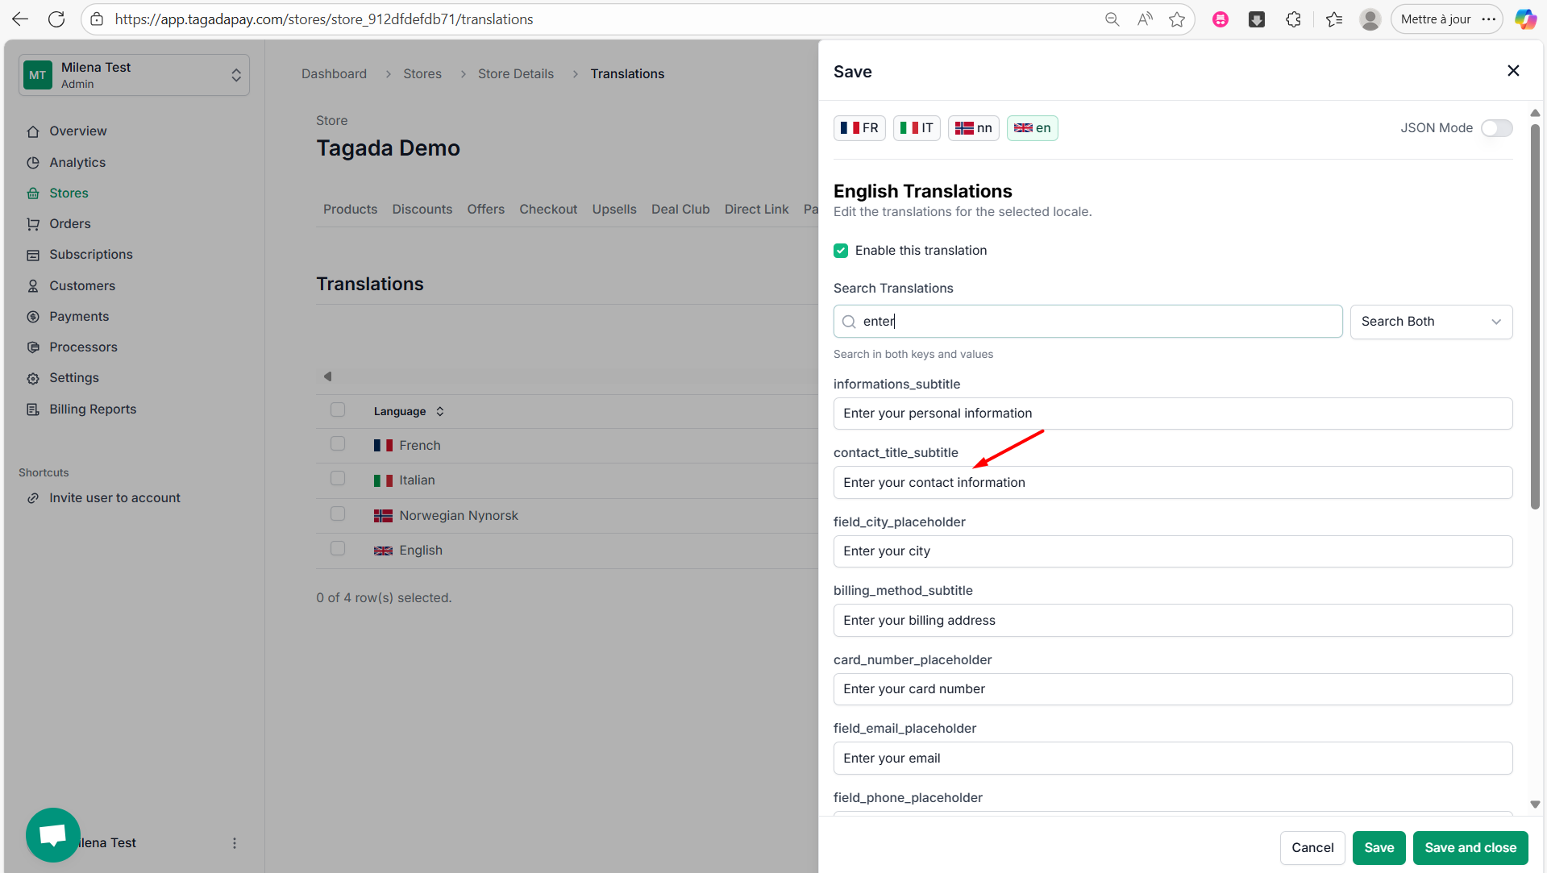Uncheck Enable this translation checkbox
Viewport: 1547px width, 873px height.
841,251
